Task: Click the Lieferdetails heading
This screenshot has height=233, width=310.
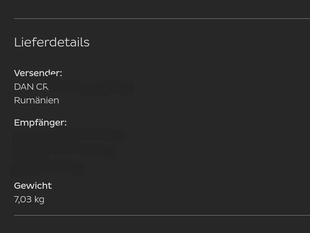Action: point(52,42)
